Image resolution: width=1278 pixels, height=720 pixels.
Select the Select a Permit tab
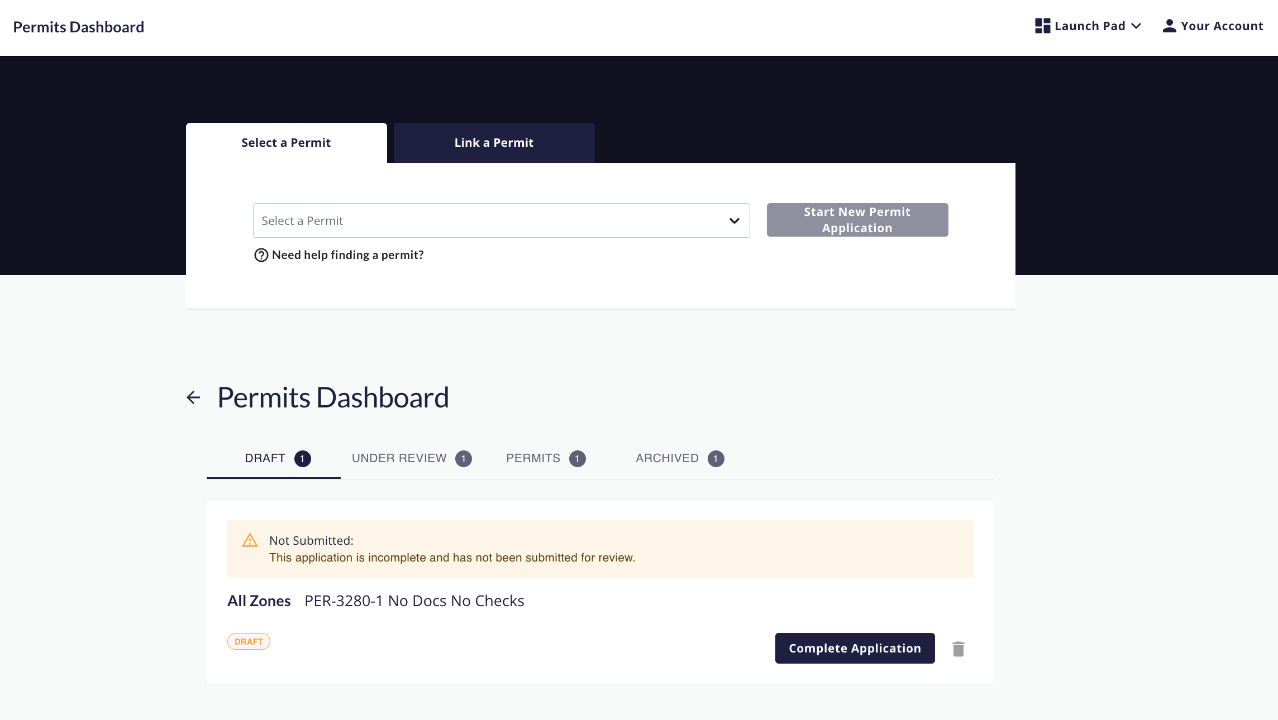tap(286, 143)
